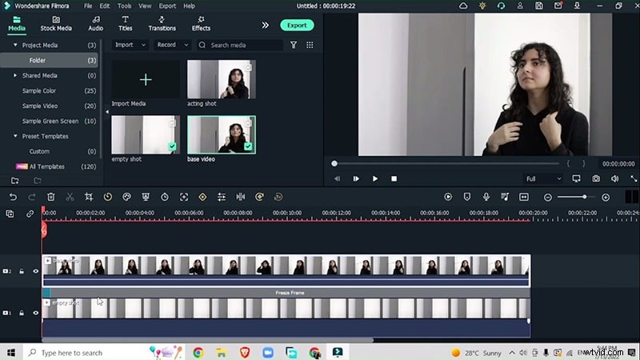Save project with floppy disk icon
This screenshot has height=360, width=640.
click(539, 6)
